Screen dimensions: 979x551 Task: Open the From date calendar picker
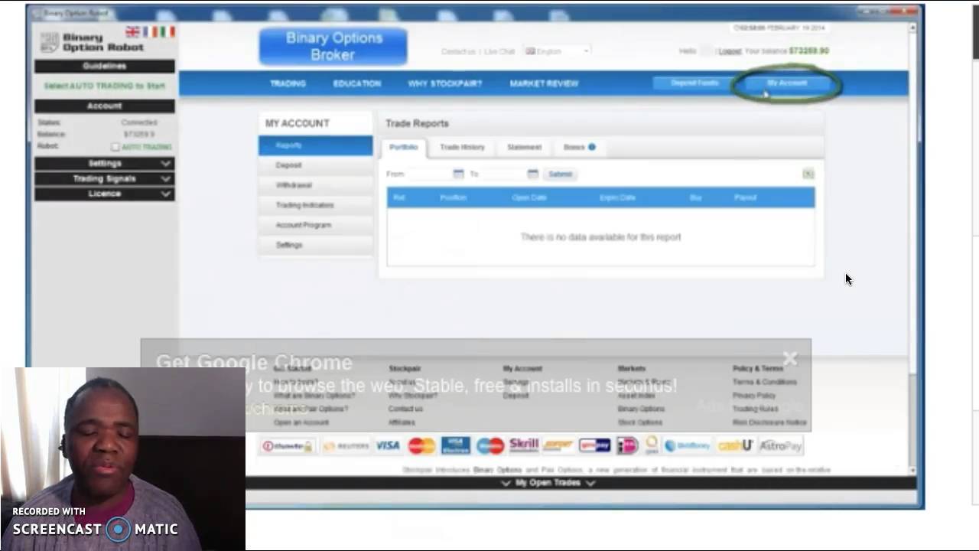tap(458, 174)
